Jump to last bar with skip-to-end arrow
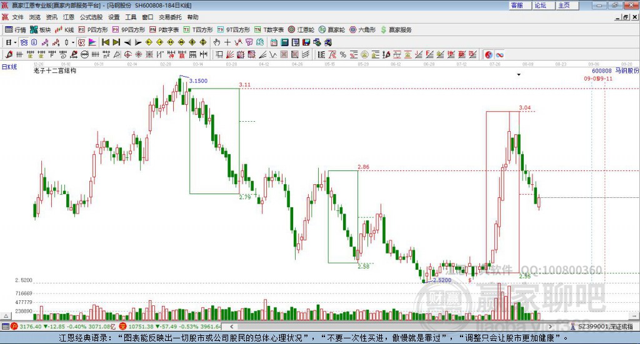The width and height of the screenshot is (640, 344). (x=116, y=42)
